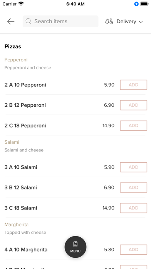Add 3 A 10 Salami pizza

coord(134,167)
